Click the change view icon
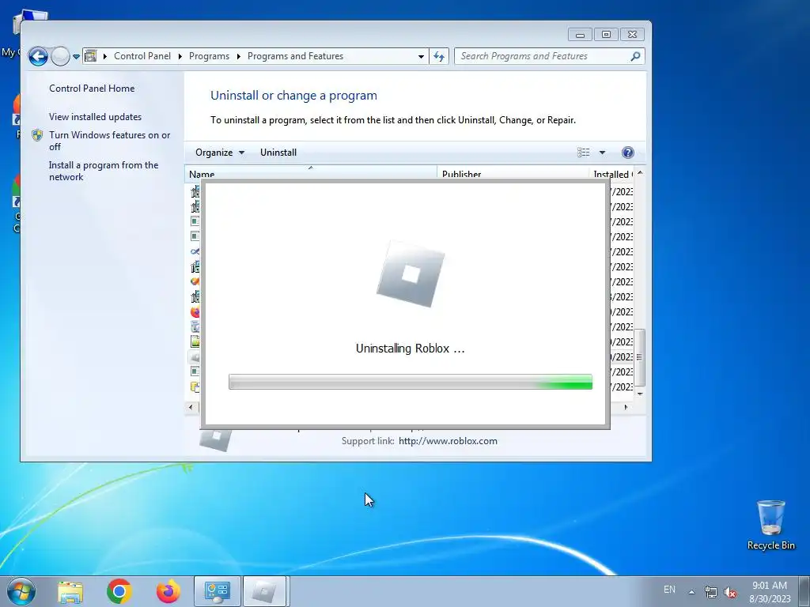Screen dimensions: 810x607 tap(584, 153)
